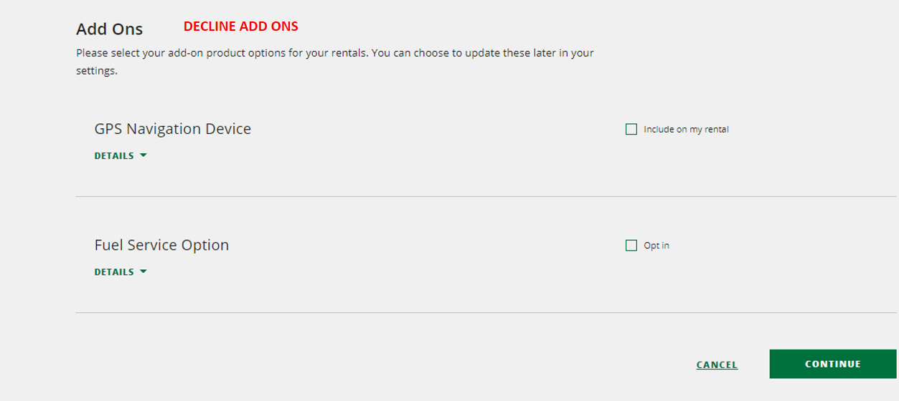The height and width of the screenshot is (401, 899).
Task: Click the divider line below Fuel section
Action: 486,312
